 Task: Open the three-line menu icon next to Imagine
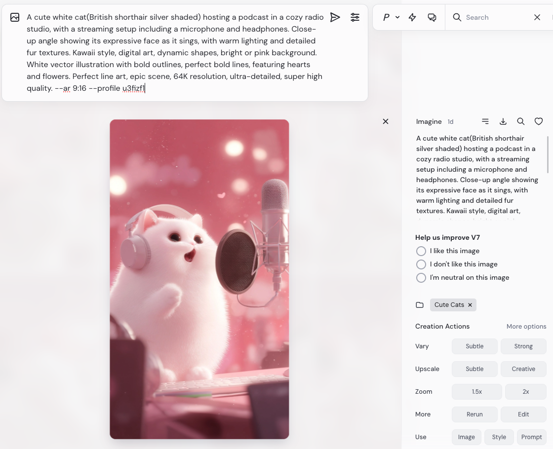click(485, 121)
